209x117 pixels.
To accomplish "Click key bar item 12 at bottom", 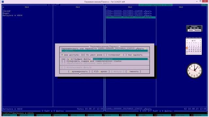I will 199,115.
